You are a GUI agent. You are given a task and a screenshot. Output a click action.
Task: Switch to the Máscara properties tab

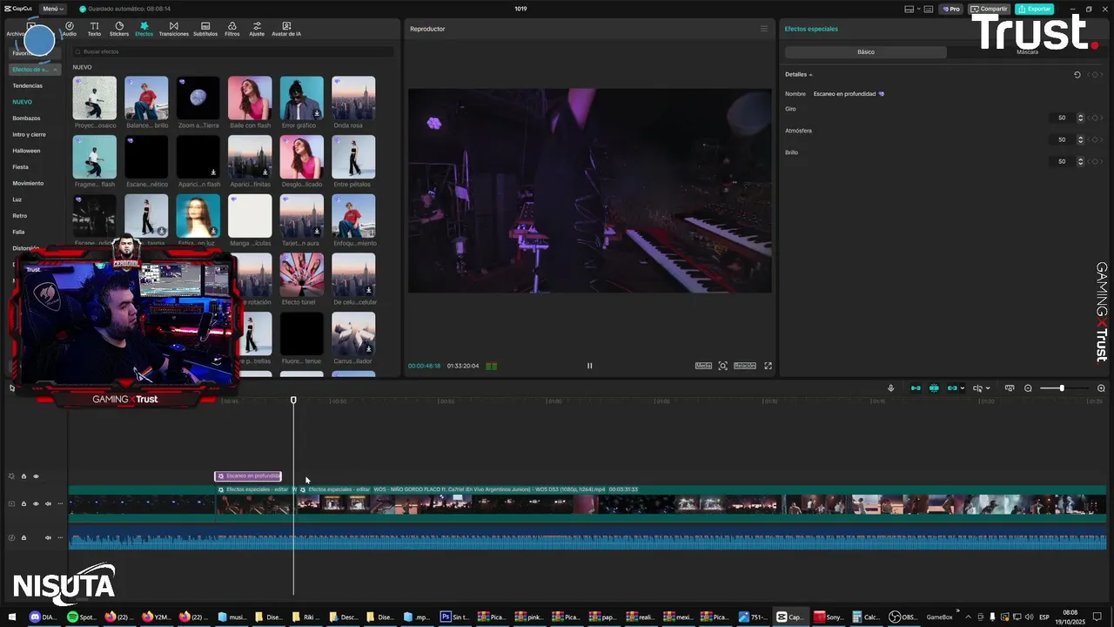click(x=1027, y=52)
